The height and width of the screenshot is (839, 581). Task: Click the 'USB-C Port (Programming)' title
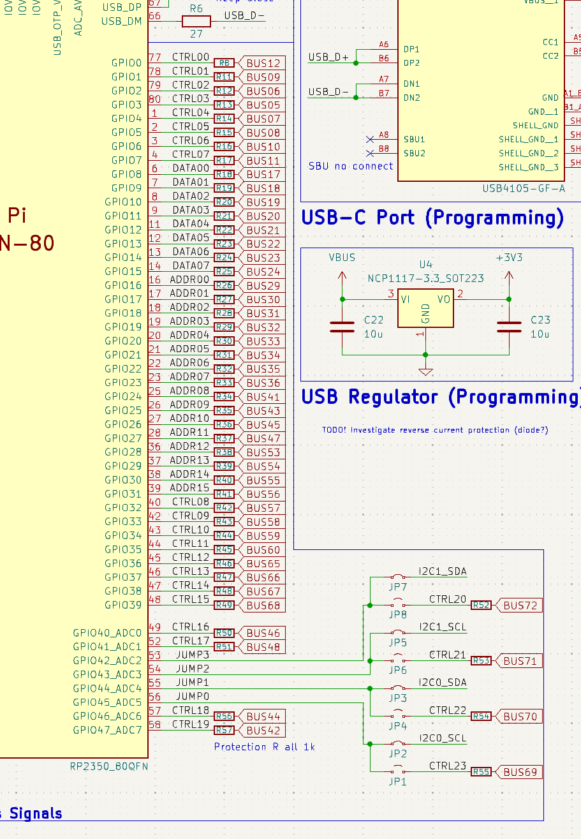coord(432,218)
